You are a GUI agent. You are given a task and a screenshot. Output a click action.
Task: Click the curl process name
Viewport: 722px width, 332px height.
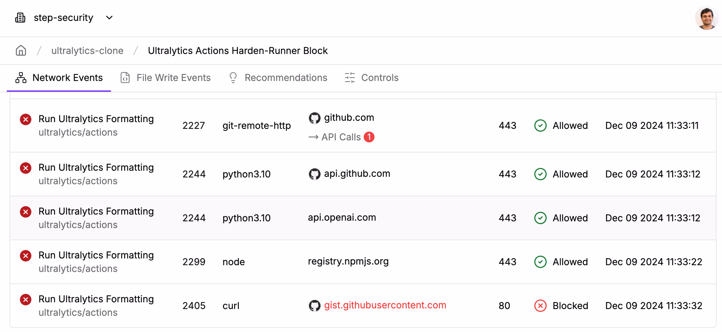231,306
